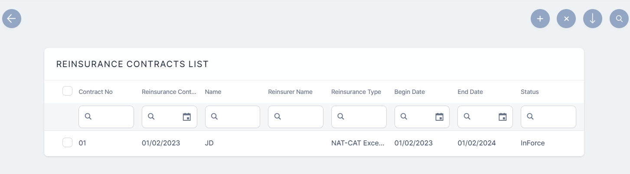Image resolution: width=630 pixels, height=174 pixels.
Task: Click the Contract No filter field
Action: pyautogui.click(x=111, y=117)
